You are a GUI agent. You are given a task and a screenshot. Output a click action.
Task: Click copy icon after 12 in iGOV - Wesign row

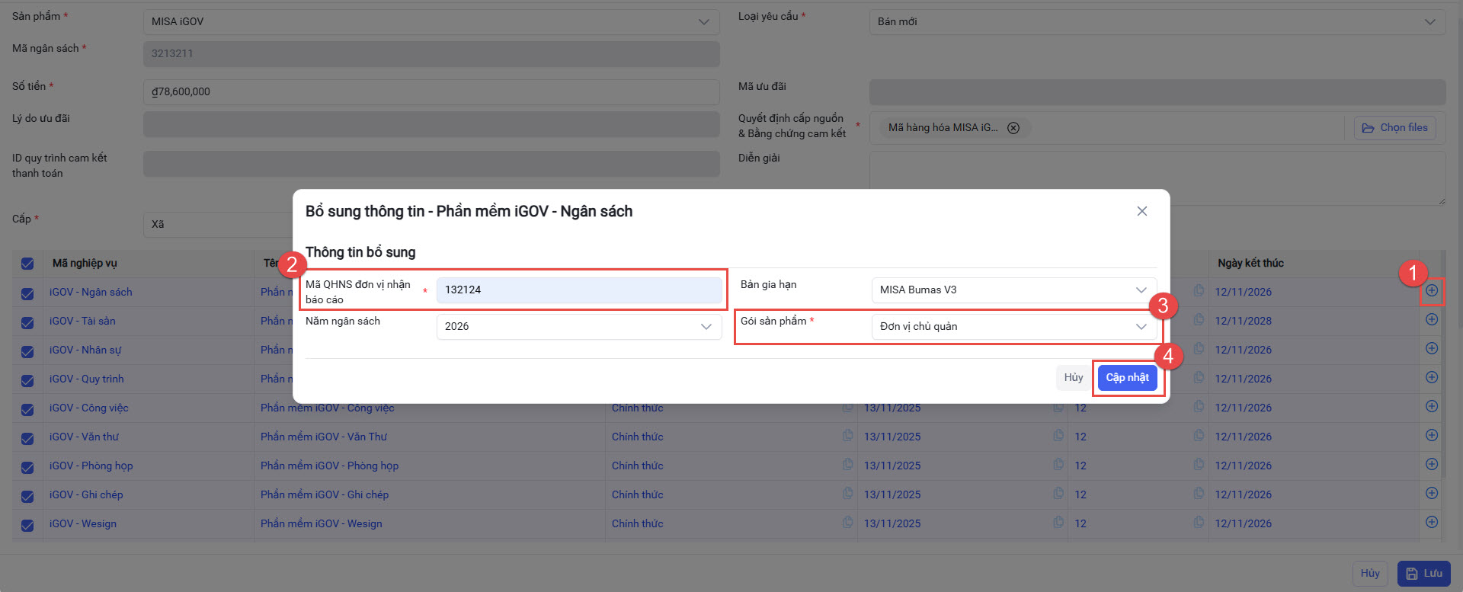[x=1199, y=522]
